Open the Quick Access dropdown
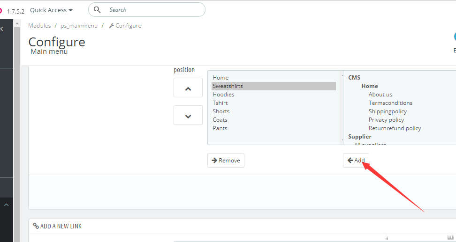Screen dimensions: 456x242 pyautogui.click(x=51, y=10)
